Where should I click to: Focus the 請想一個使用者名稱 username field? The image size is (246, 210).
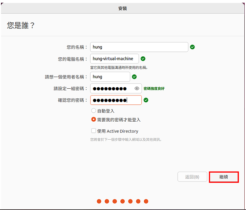click(110, 77)
